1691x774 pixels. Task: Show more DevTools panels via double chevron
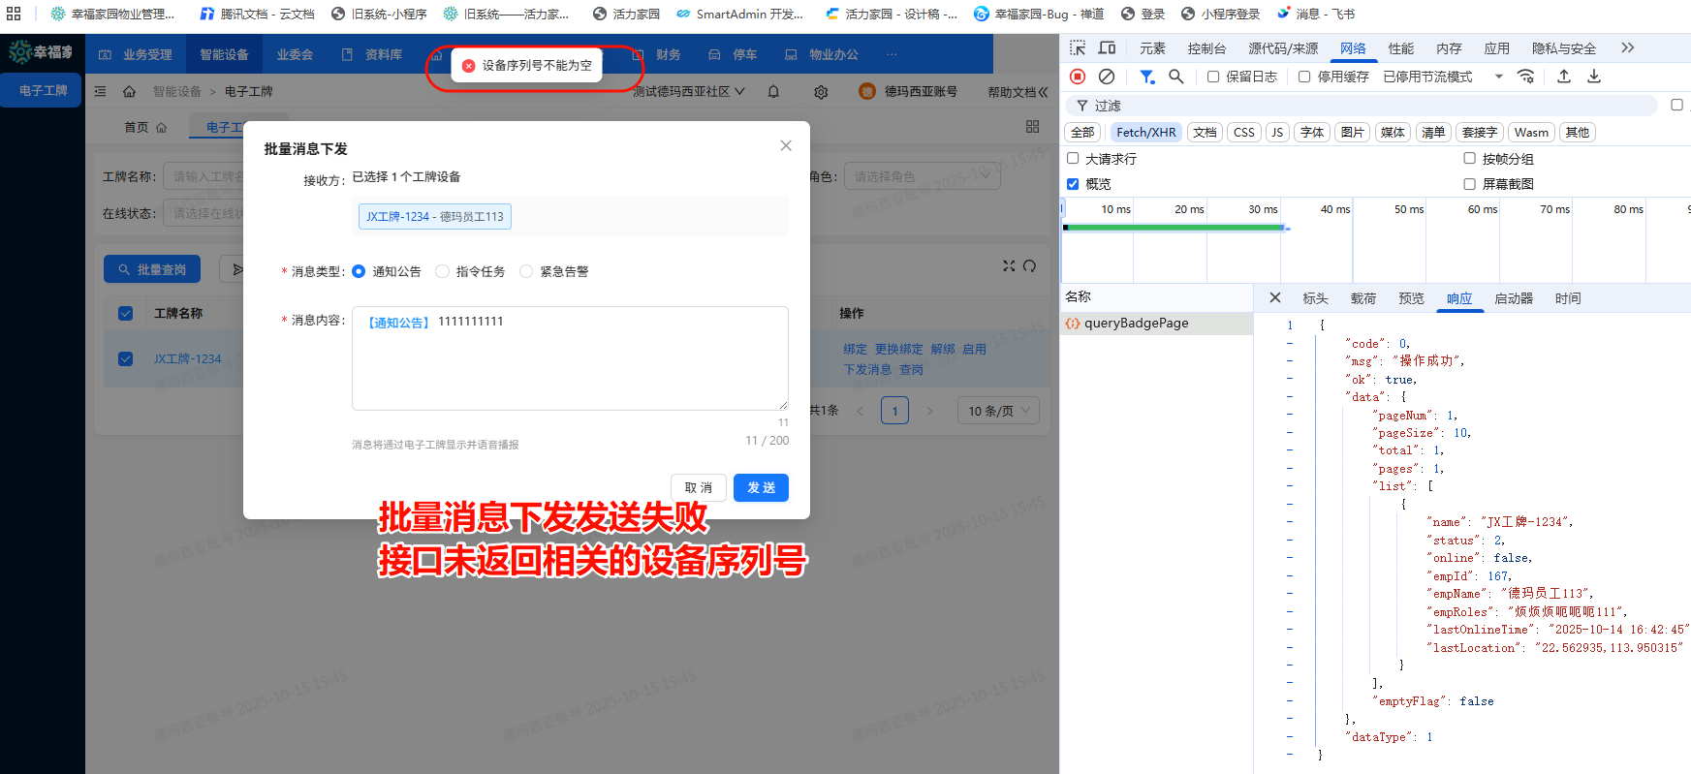[1628, 48]
